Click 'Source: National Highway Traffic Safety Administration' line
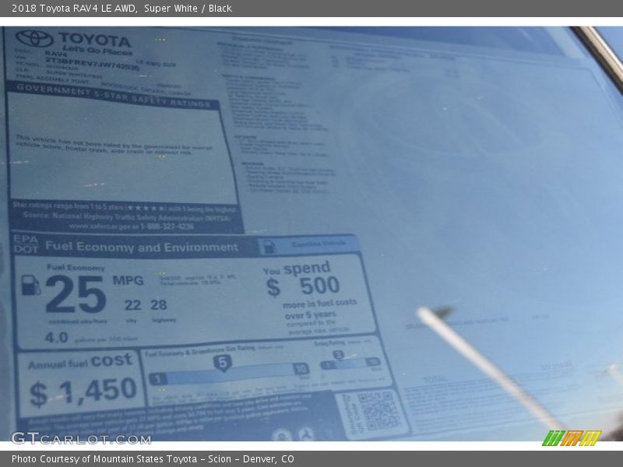Viewport: 623px width, 467px height. coord(127,217)
